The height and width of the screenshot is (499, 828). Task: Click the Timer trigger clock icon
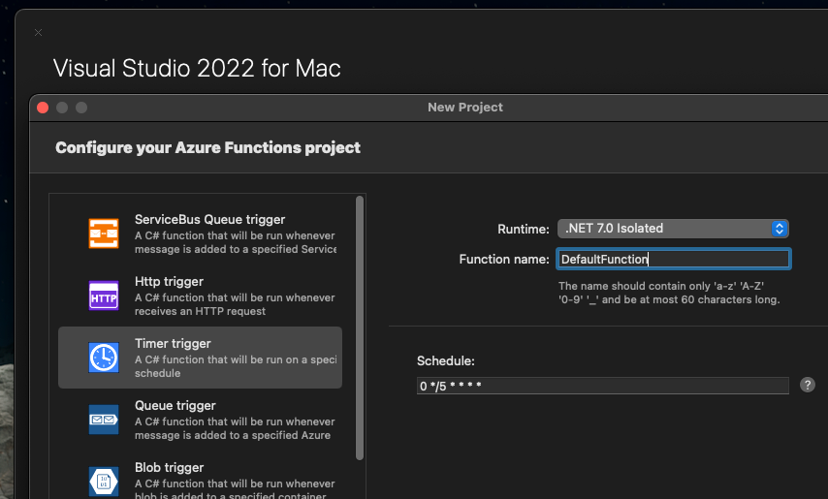104,358
